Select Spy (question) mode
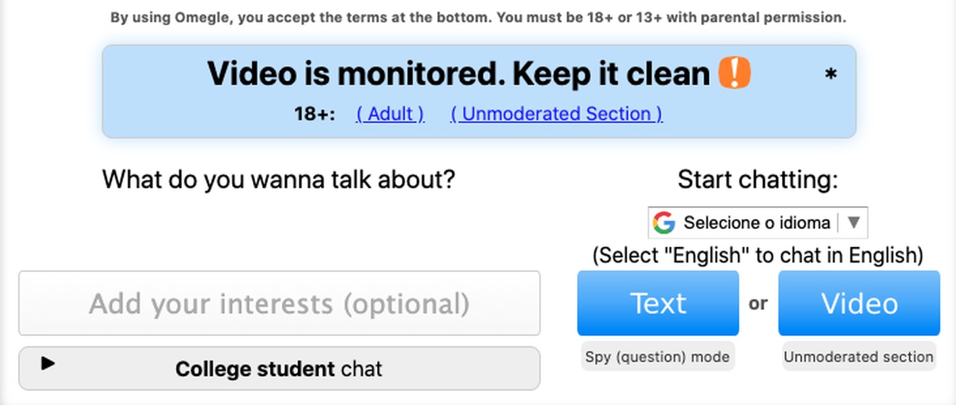This screenshot has height=405, width=956. coord(658,356)
